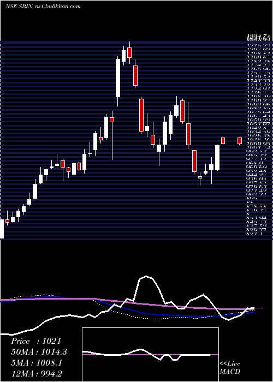Click the '5MA : 1008.1' value
273x382 pixels.
(37, 363)
